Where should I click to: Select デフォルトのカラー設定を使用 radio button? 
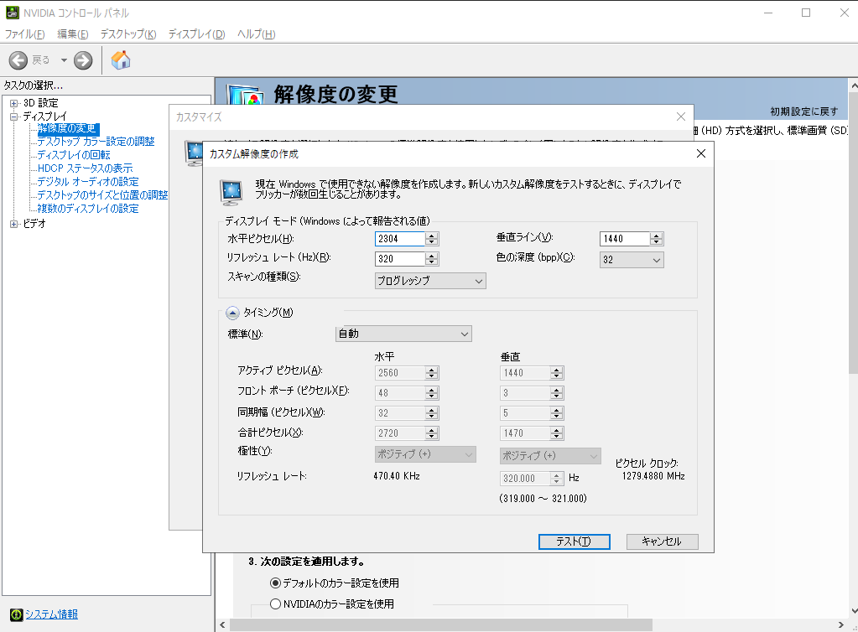[x=275, y=583]
